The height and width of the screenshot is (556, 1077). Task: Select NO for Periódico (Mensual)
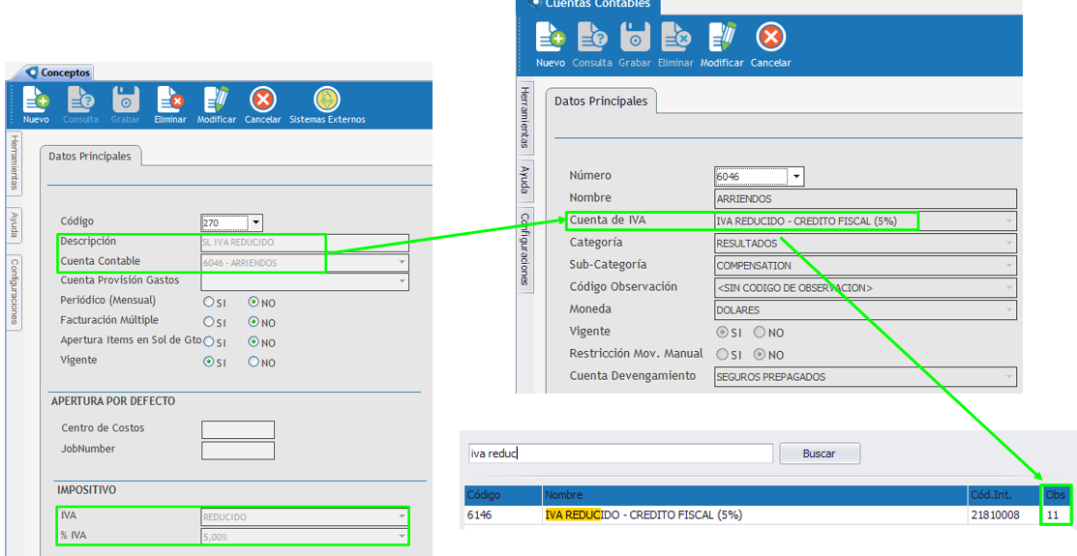point(254,302)
